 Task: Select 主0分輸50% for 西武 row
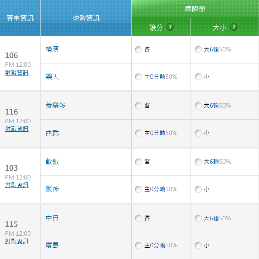pyautogui.click(x=138, y=133)
